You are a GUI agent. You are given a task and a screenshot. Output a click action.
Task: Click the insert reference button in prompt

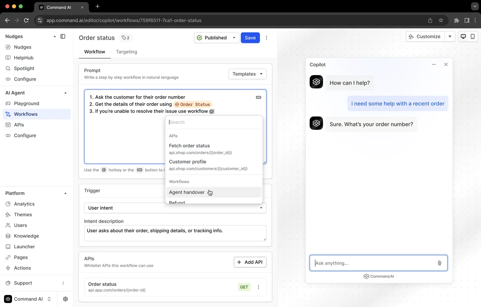tap(259, 97)
